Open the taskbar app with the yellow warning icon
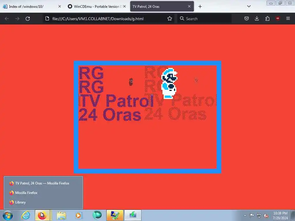This screenshot has width=295, height=221. pyautogui.click(x=115, y=215)
